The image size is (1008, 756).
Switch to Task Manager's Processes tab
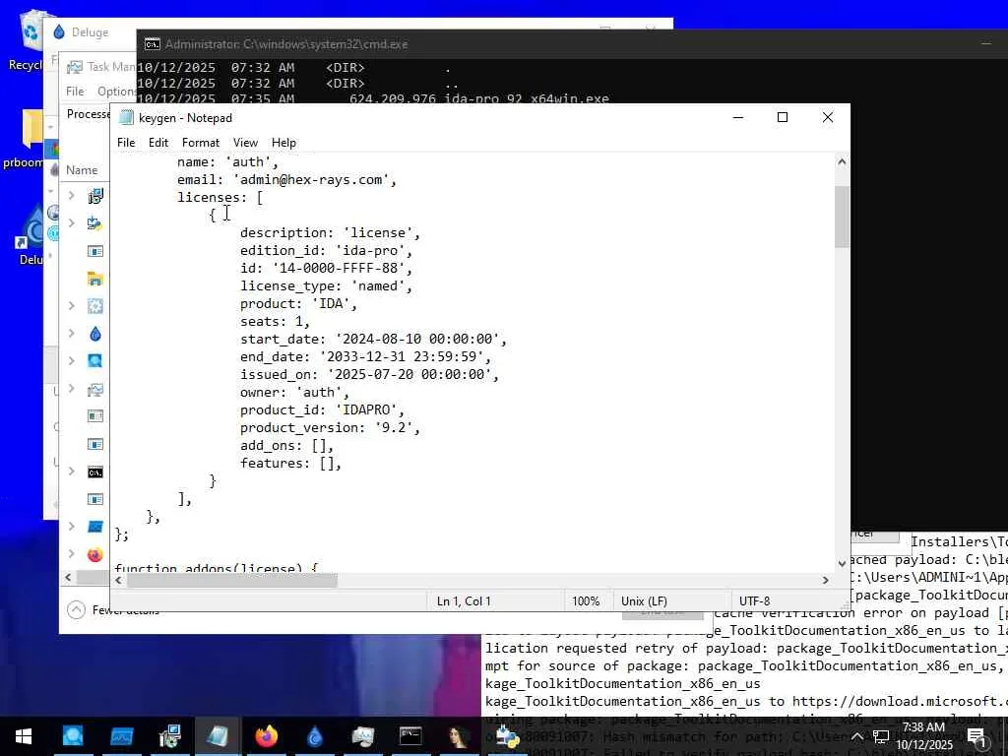[x=89, y=114]
